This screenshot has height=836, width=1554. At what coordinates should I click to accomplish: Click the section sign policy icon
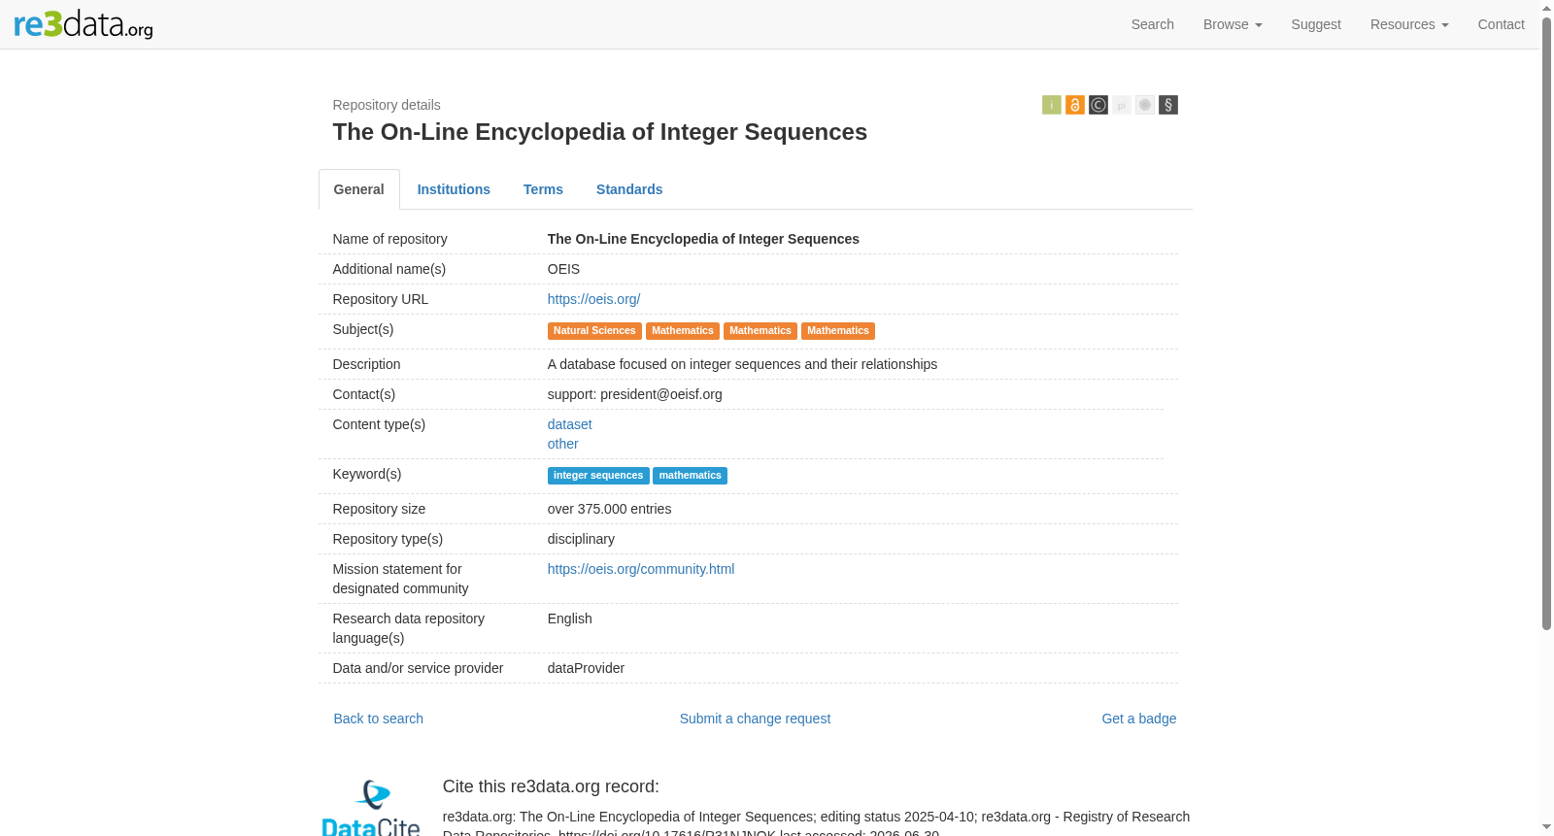[x=1168, y=105]
